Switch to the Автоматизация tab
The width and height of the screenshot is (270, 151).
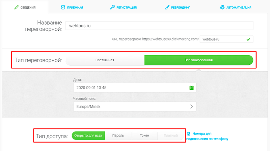(236, 7)
